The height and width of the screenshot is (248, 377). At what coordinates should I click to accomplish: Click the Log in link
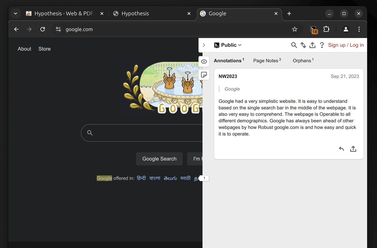357,45
